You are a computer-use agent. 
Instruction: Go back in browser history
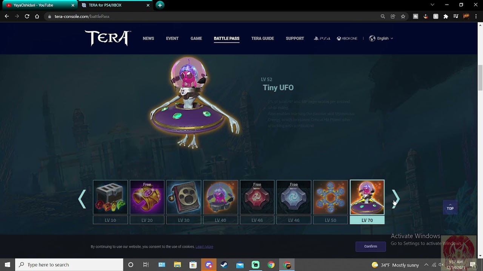point(7,17)
